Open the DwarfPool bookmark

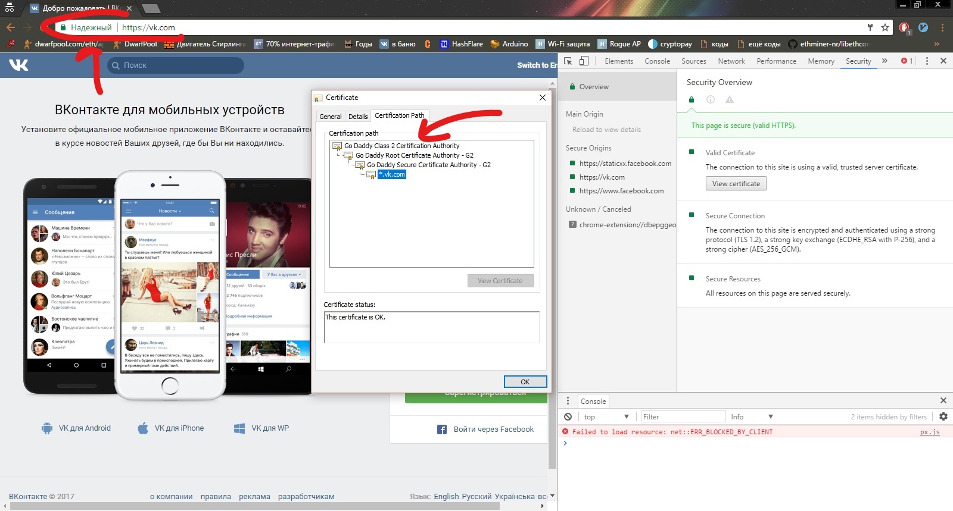134,44
